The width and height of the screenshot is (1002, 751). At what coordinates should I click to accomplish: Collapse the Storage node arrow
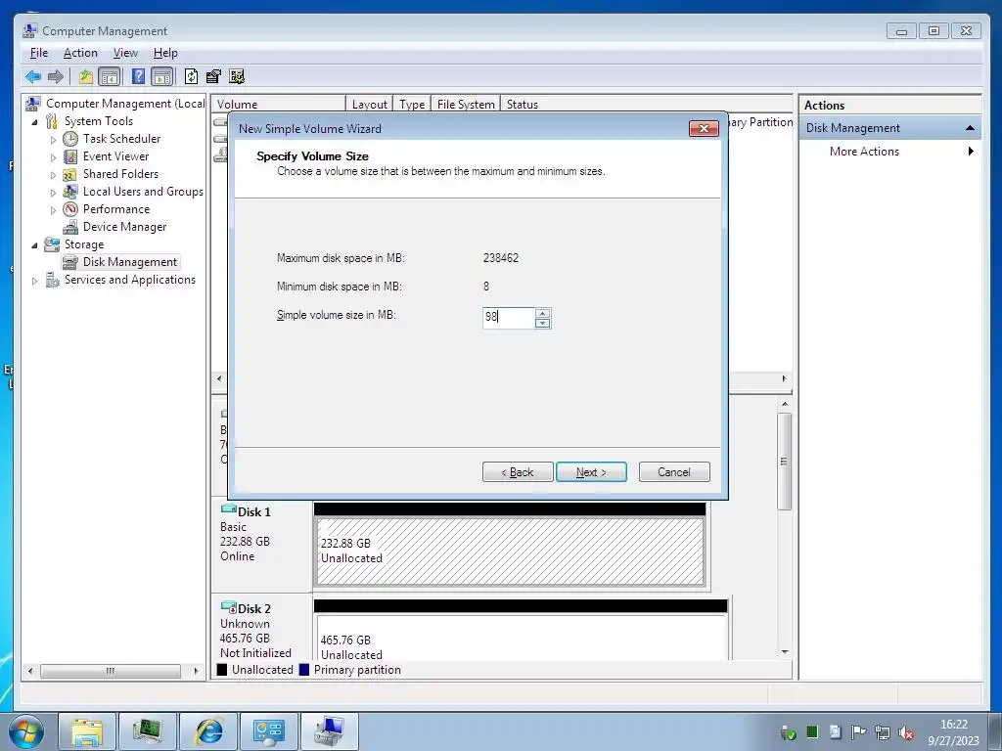[34, 245]
